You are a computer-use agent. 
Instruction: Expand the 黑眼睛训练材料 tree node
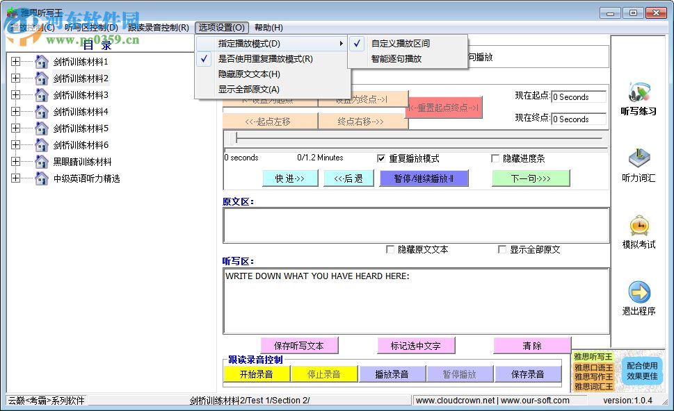pyautogui.click(x=15, y=161)
